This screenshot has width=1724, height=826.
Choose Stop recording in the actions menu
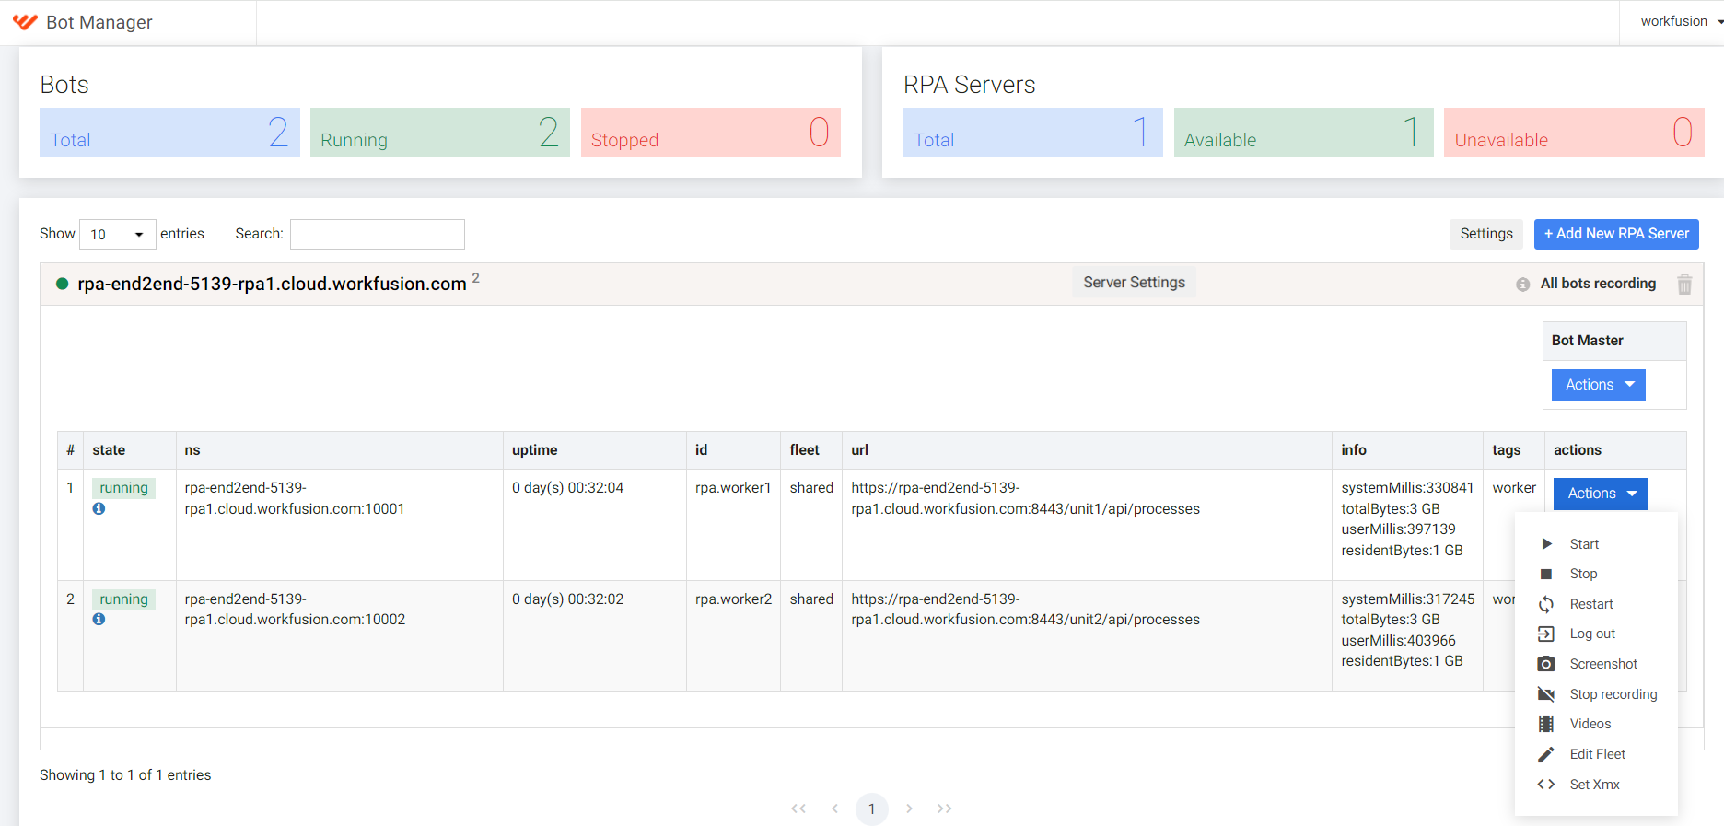click(1613, 694)
